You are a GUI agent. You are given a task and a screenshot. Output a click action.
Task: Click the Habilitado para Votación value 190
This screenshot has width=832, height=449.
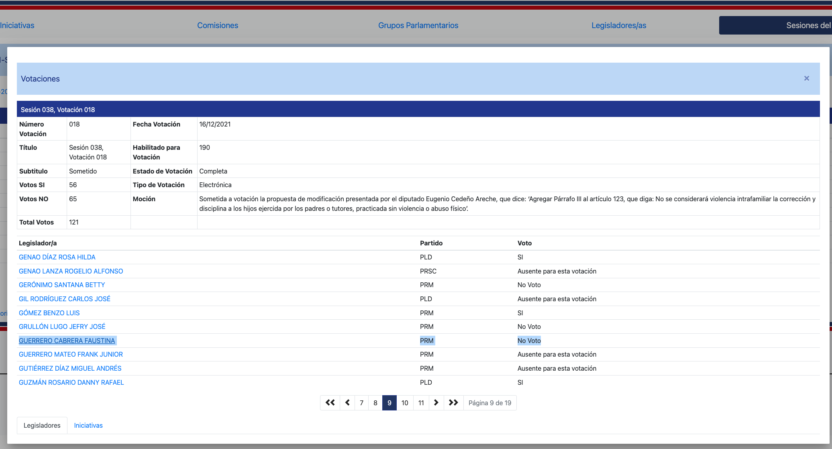pyautogui.click(x=204, y=147)
